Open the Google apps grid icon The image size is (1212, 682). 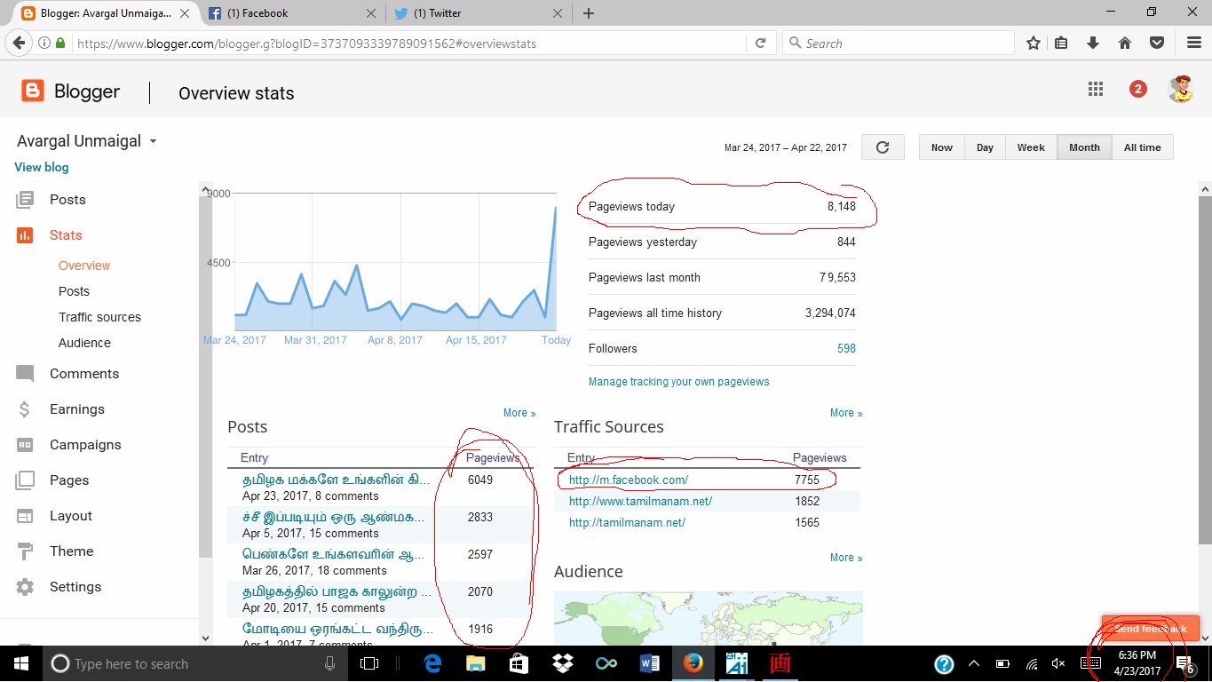[1096, 89]
